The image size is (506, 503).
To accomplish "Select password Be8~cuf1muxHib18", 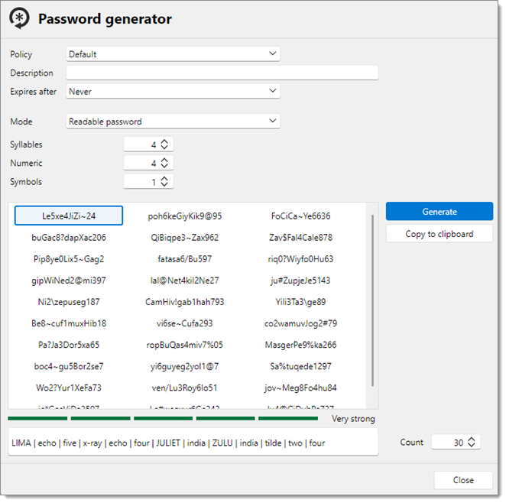I will [69, 323].
